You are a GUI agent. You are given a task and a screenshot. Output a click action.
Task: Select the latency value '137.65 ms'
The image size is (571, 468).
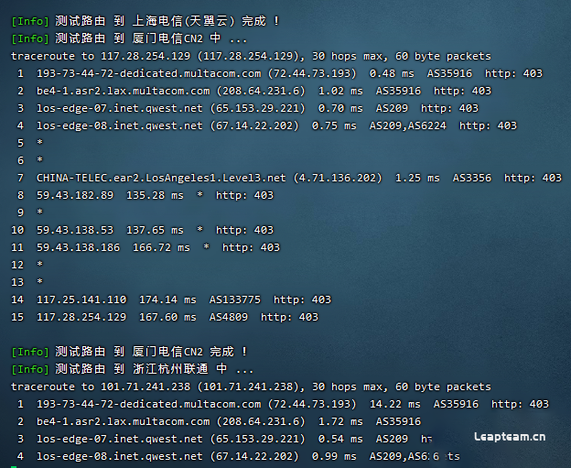[x=155, y=230]
